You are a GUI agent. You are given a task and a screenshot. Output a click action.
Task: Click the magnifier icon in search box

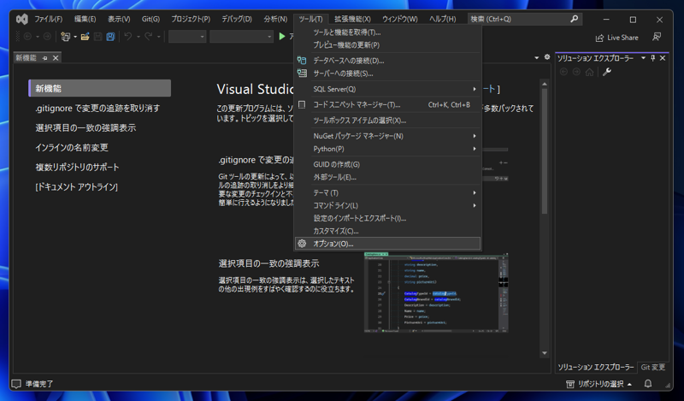574,19
